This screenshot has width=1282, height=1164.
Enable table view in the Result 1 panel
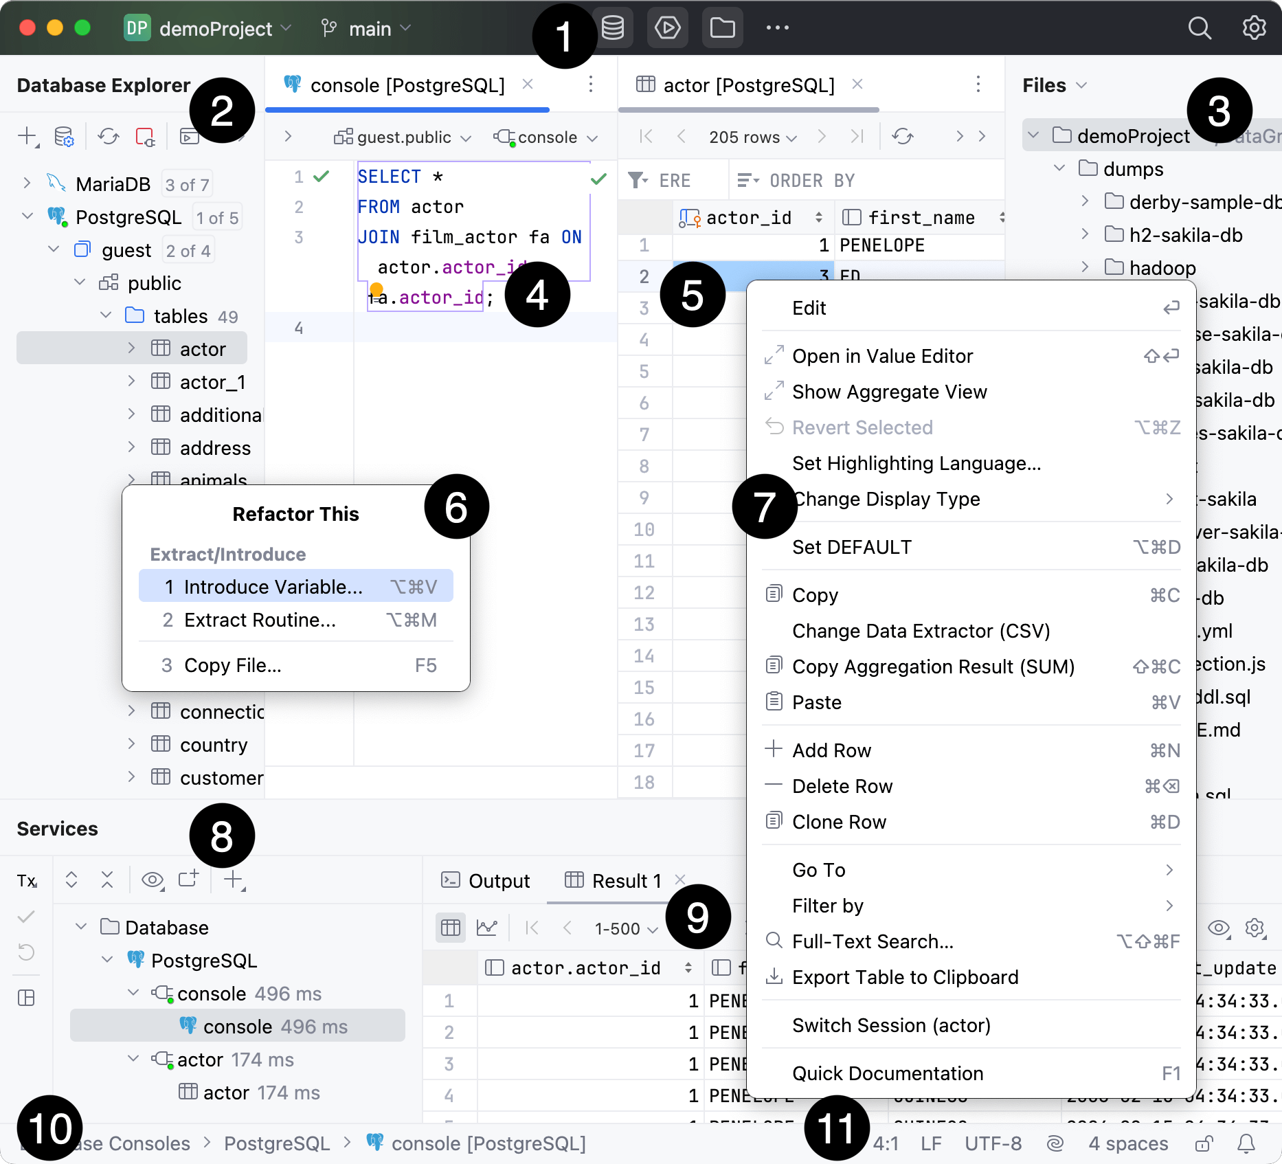coord(450,928)
